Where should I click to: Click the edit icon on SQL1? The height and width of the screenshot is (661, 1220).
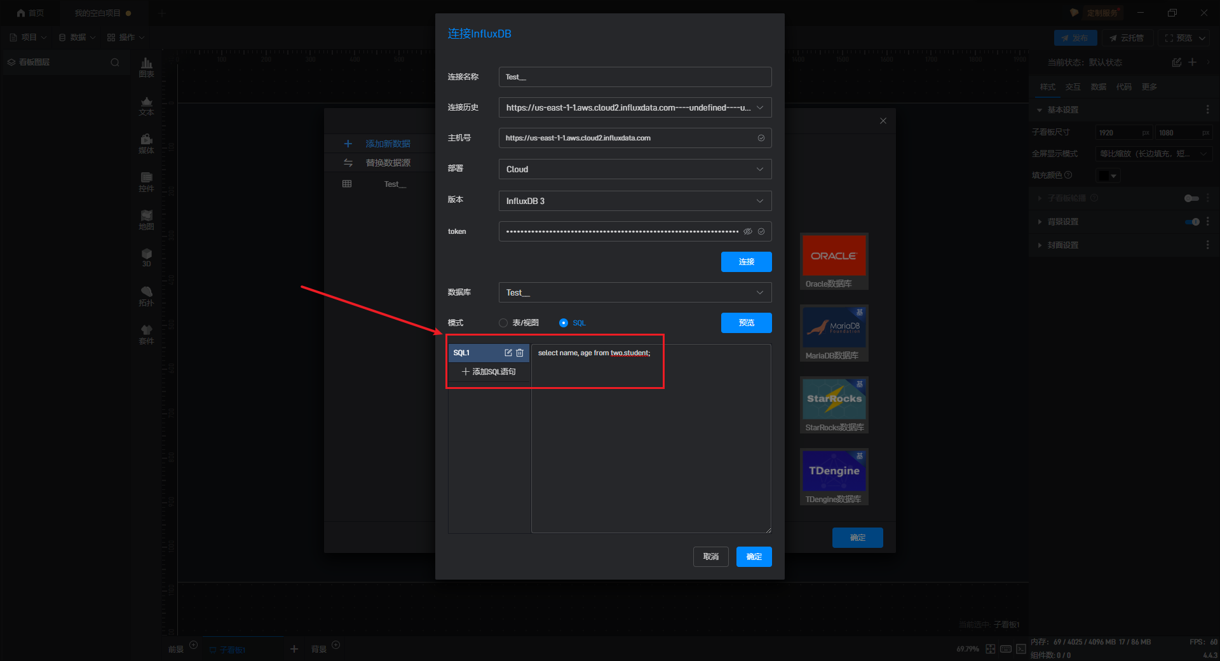(x=508, y=353)
